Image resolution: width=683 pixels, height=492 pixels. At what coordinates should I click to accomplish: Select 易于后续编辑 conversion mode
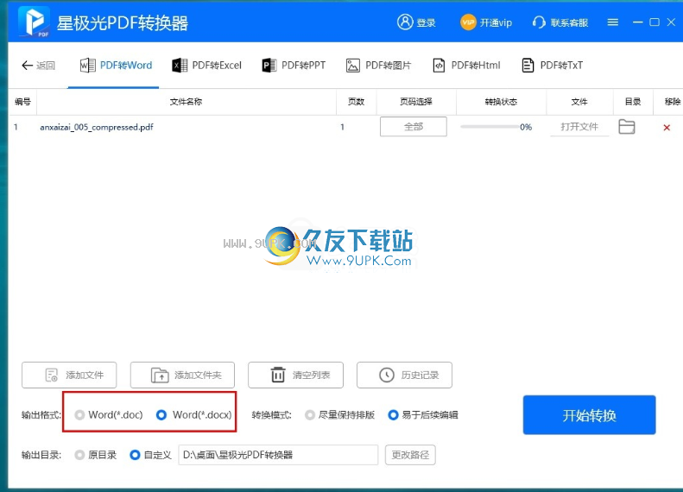pos(423,415)
